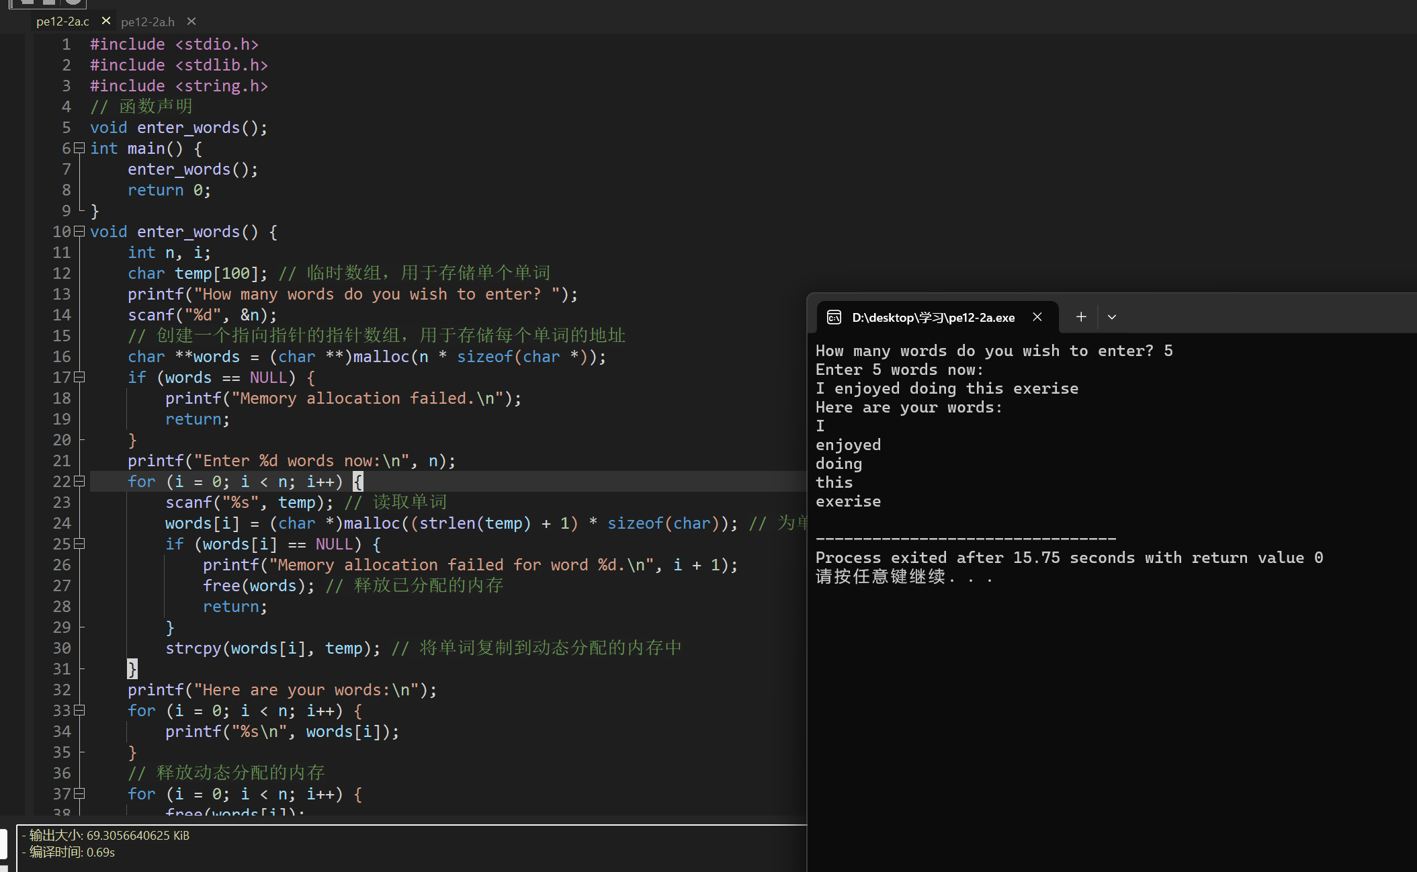
Task: Close the pe12-2a.h tab with its X
Action: 191,21
